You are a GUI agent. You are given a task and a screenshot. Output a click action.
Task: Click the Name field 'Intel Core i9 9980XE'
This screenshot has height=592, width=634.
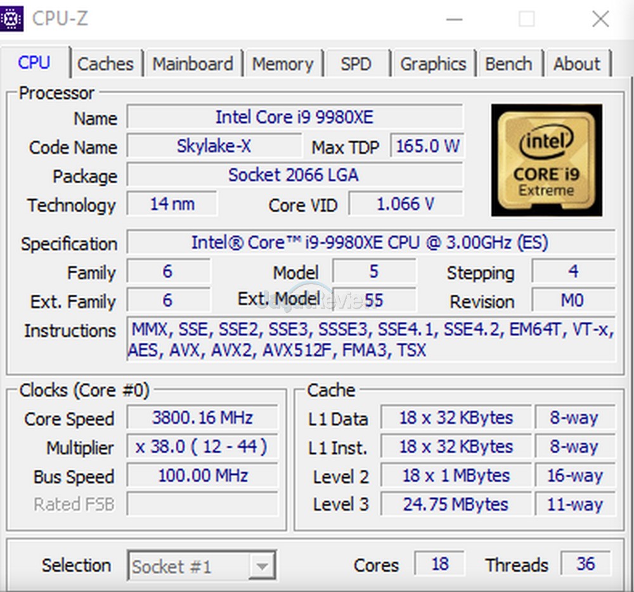(x=295, y=117)
